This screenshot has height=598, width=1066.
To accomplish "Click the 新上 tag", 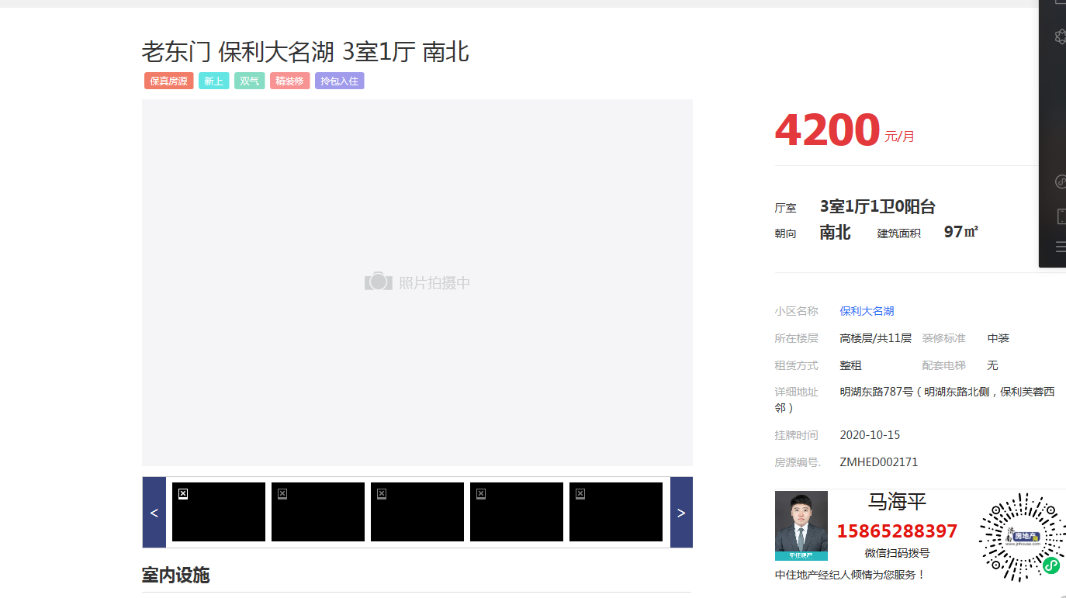I will (213, 81).
